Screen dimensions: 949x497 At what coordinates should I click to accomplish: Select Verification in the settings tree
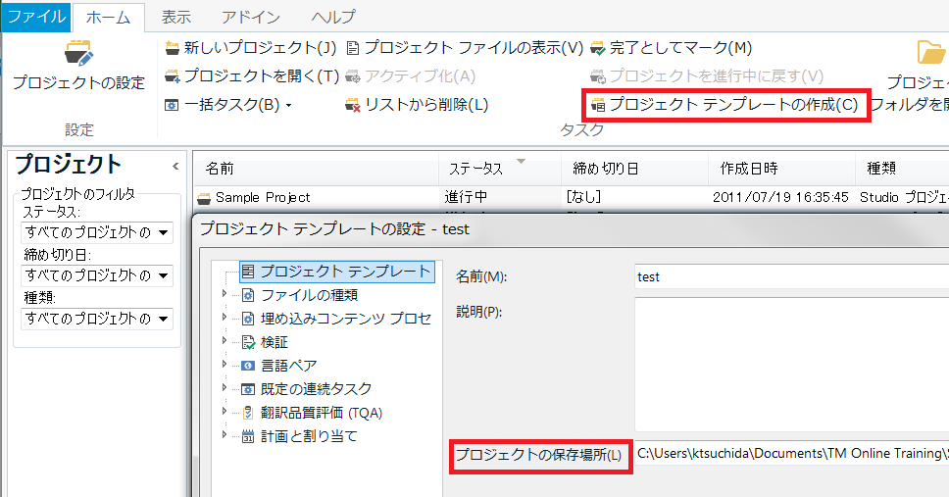274,342
